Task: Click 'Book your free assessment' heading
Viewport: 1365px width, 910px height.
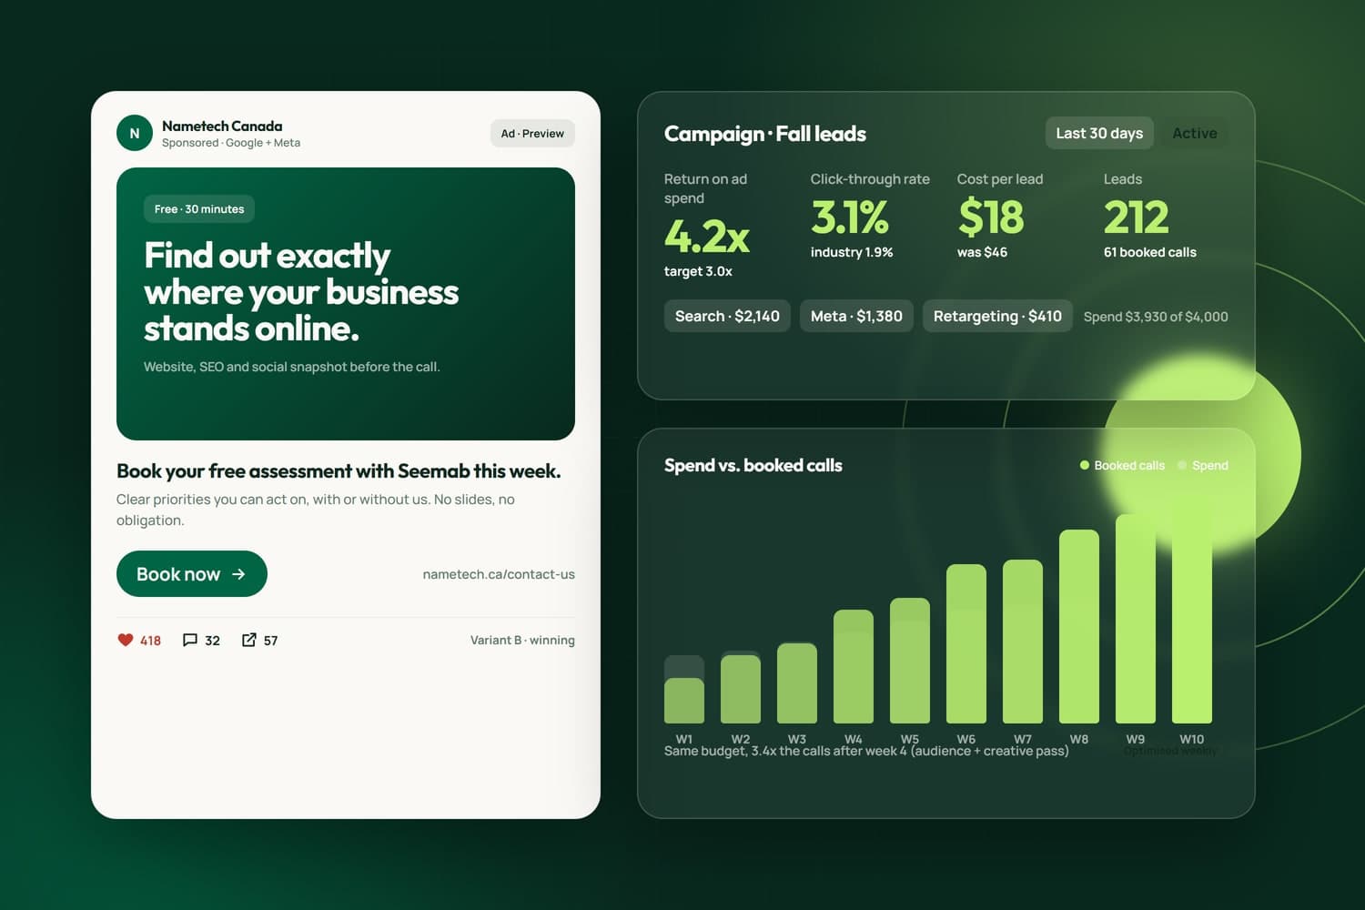Action: click(339, 470)
